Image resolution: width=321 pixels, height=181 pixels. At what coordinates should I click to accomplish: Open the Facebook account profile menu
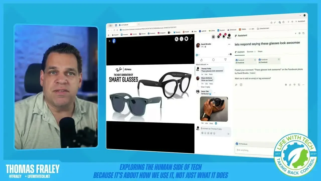click(229, 36)
